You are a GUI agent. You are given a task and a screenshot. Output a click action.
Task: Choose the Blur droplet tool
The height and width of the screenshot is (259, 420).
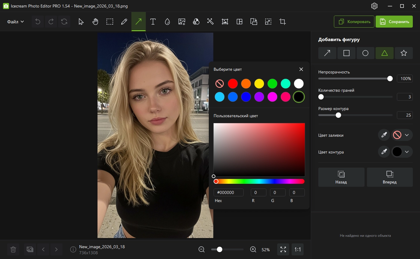click(167, 22)
